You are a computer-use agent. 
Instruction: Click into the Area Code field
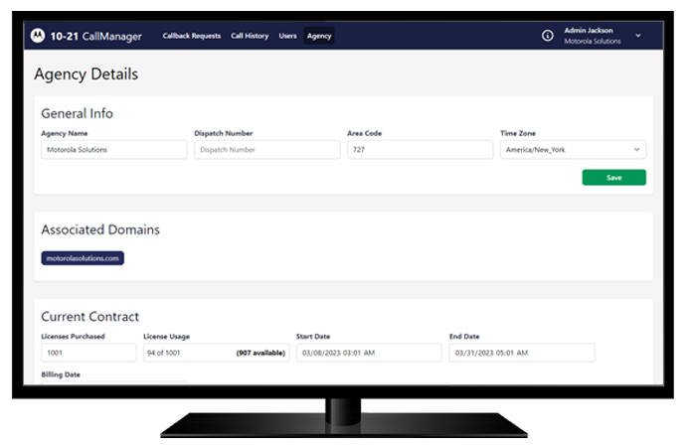(420, 150)
